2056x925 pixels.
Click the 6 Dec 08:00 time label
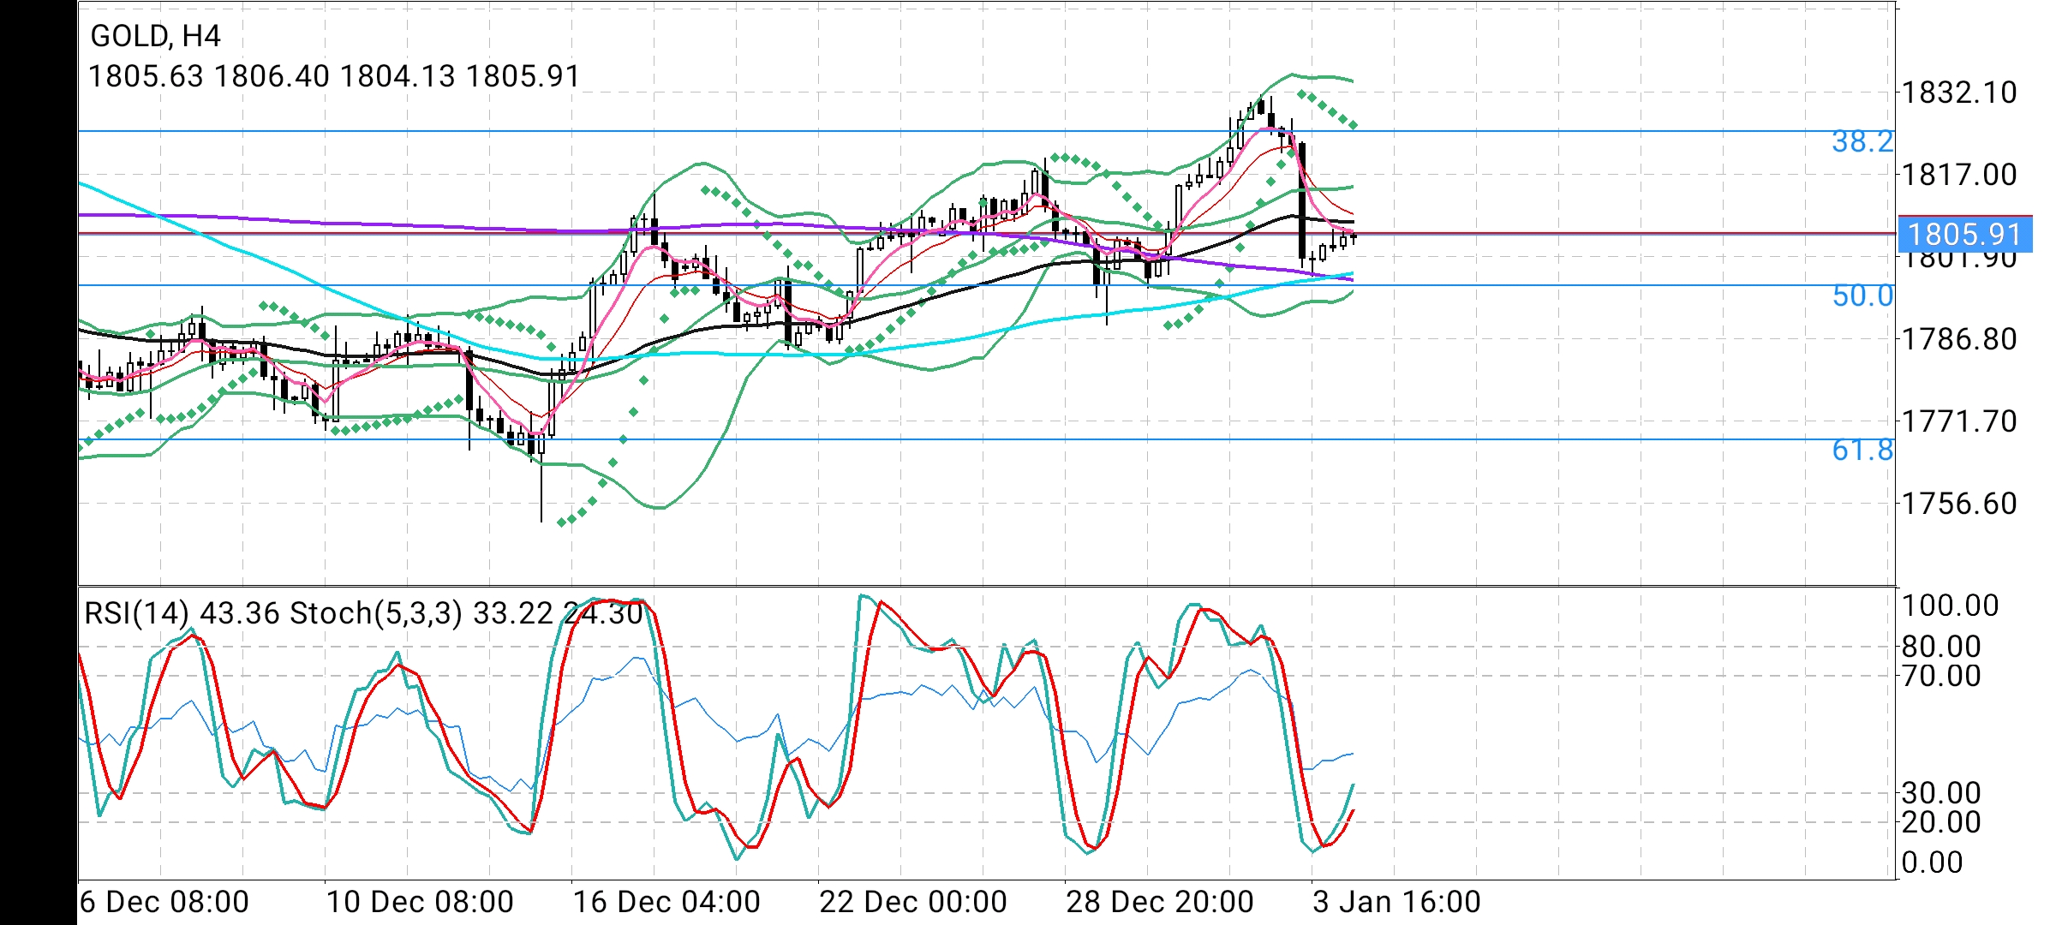(164, 902)
